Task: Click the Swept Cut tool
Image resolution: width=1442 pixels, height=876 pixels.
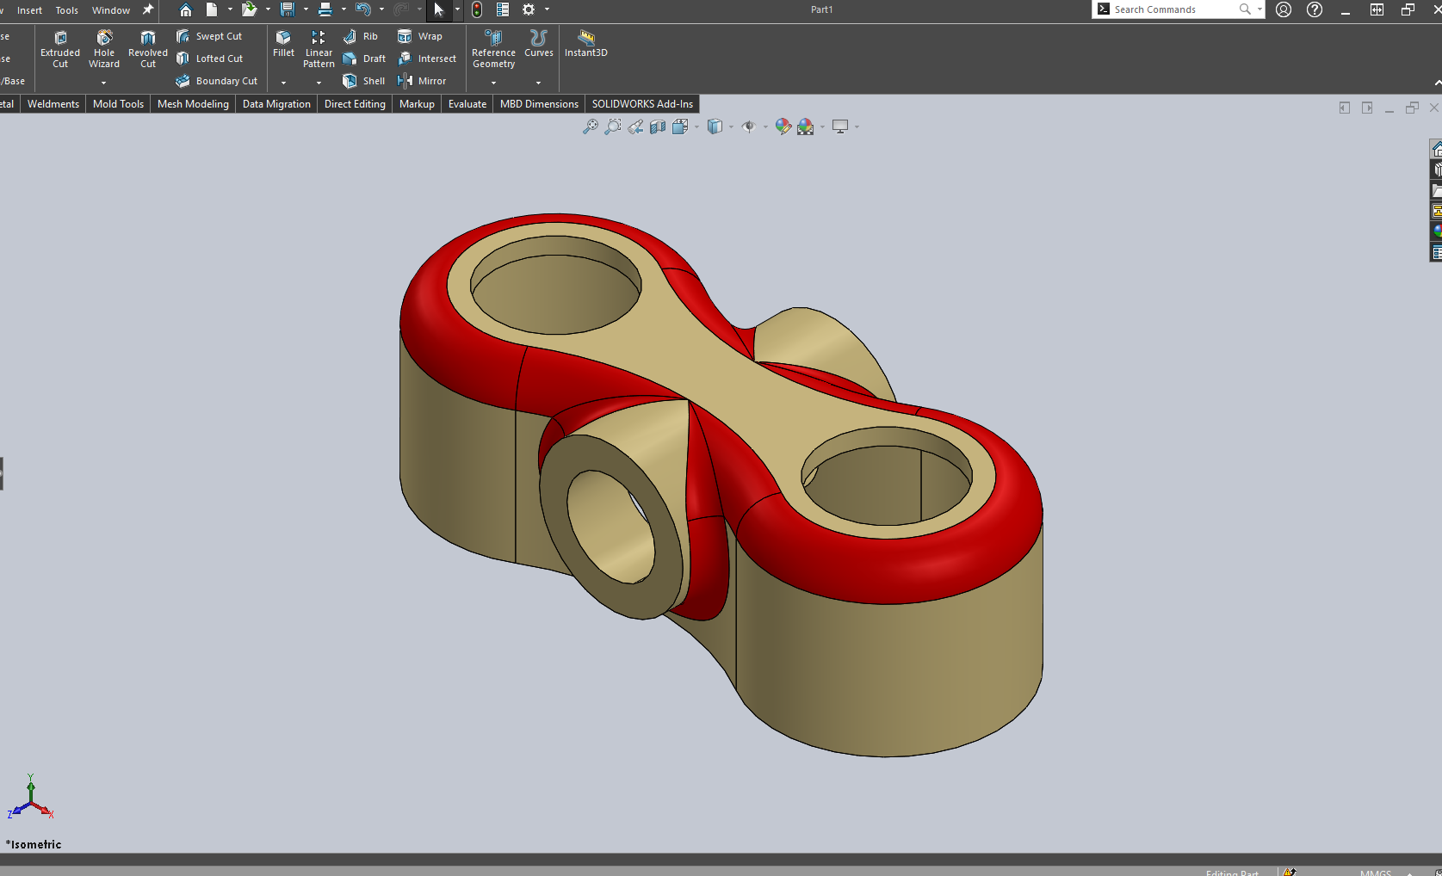Action: (209, 36)
